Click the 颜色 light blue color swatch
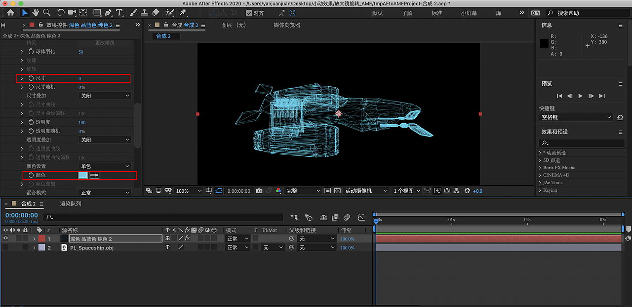632x307 pixels. (83, 175)
